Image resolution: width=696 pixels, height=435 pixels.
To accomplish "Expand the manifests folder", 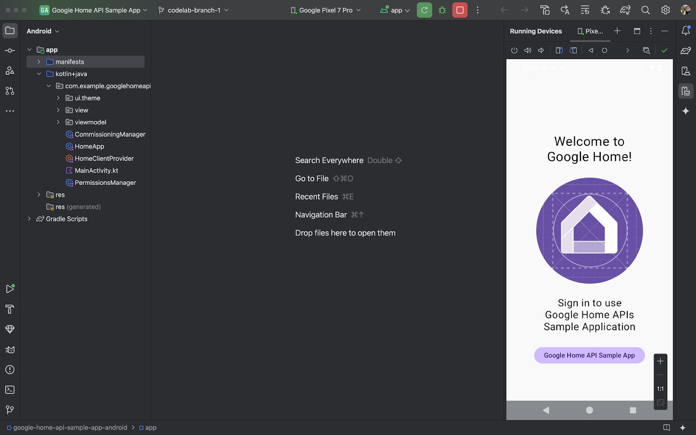I will point(39,62).
